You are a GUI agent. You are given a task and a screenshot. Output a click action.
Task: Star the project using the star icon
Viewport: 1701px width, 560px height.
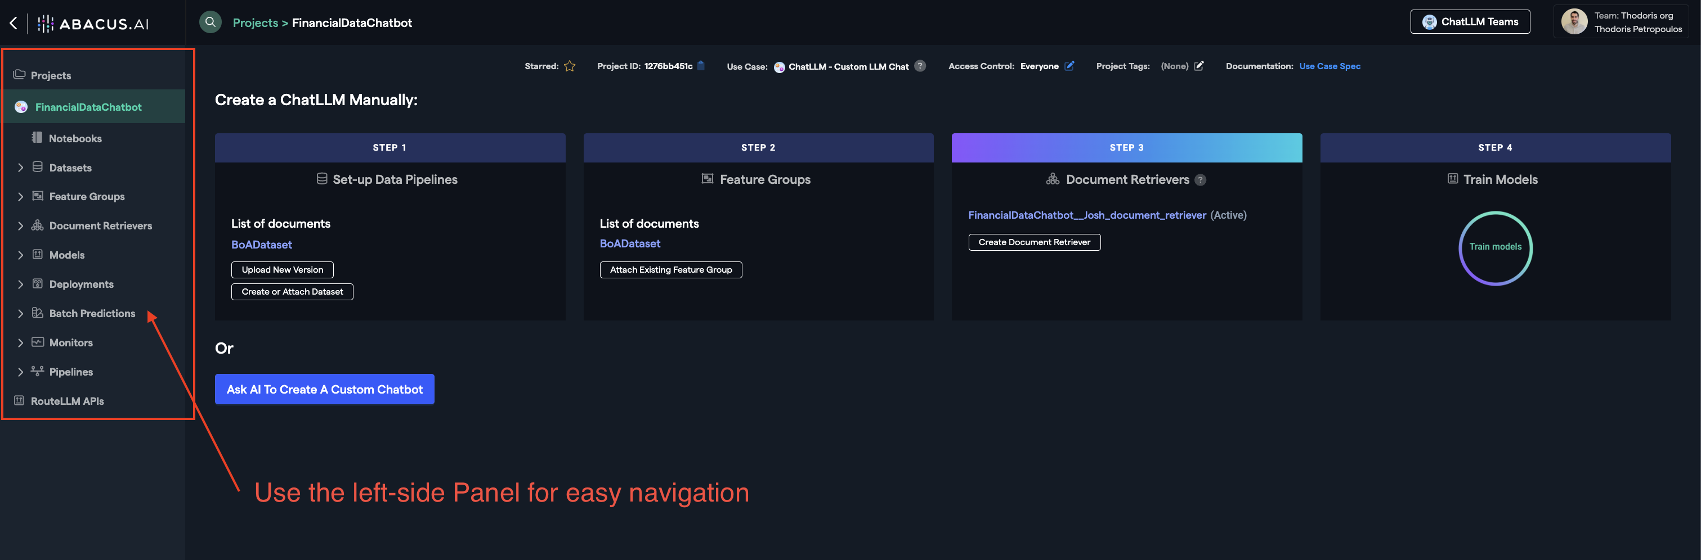point(569,66)
